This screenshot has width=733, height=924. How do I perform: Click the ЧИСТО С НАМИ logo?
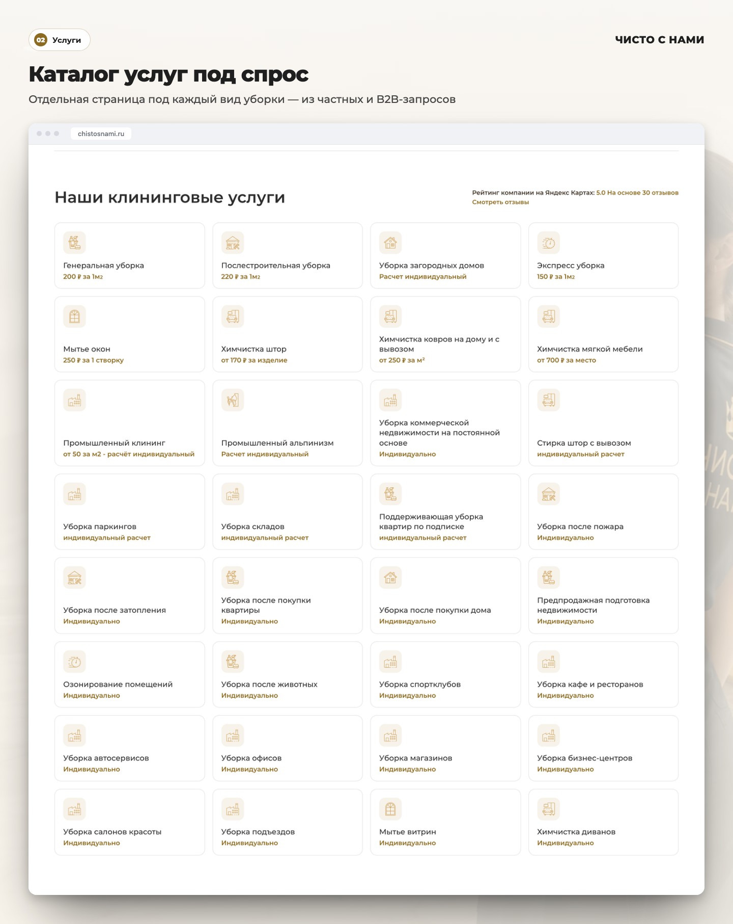point(660,40)
